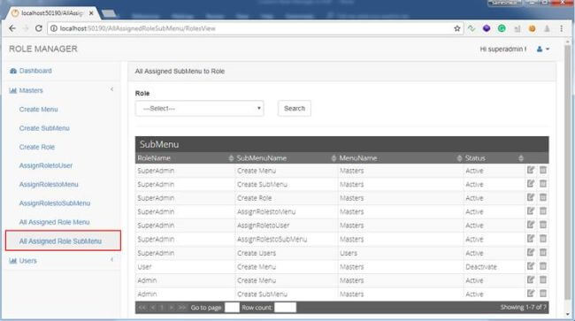Viewport: 575px width, 321px height.
Task: Delete the Create Users row
Action: click(x=543, y=253)
